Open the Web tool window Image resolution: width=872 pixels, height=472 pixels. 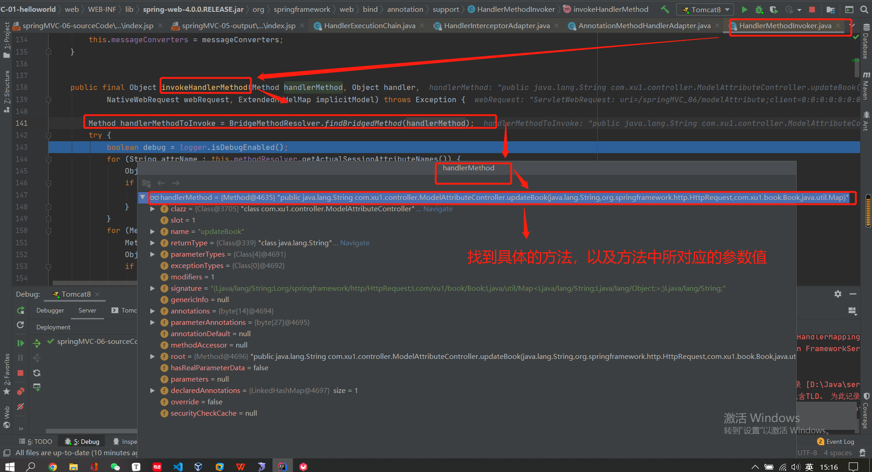pos(6,417)
